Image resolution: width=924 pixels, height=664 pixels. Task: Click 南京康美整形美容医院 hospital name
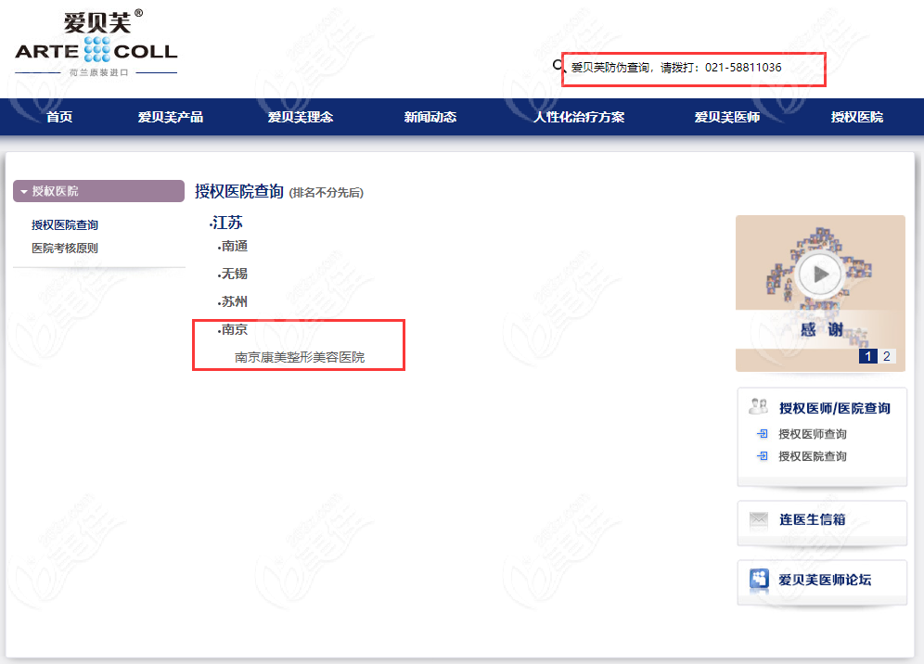300,357
